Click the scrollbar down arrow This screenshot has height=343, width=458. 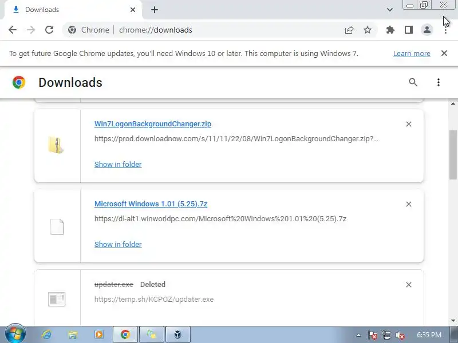pos(453,321)
